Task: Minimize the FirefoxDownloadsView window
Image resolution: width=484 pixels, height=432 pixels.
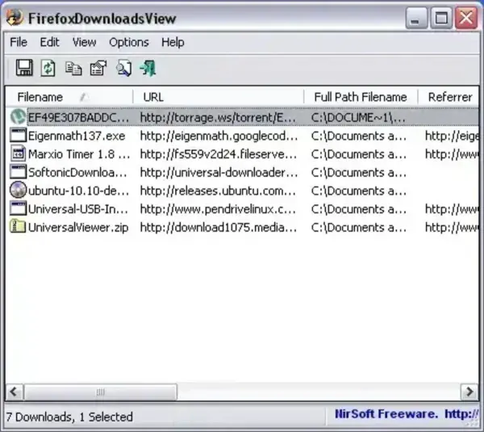Action: click(415, 18)
